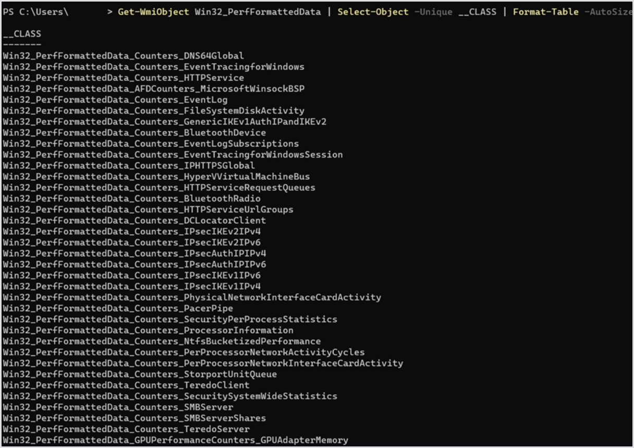Click the Counters_StorportUnitQueue output line
Image resolution: width=634 pixels, height=448 pixels.
[x=140, y=374]
